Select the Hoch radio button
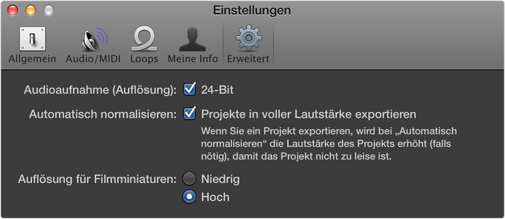Viewport: 505px width, 219px height. coord(189,197)
